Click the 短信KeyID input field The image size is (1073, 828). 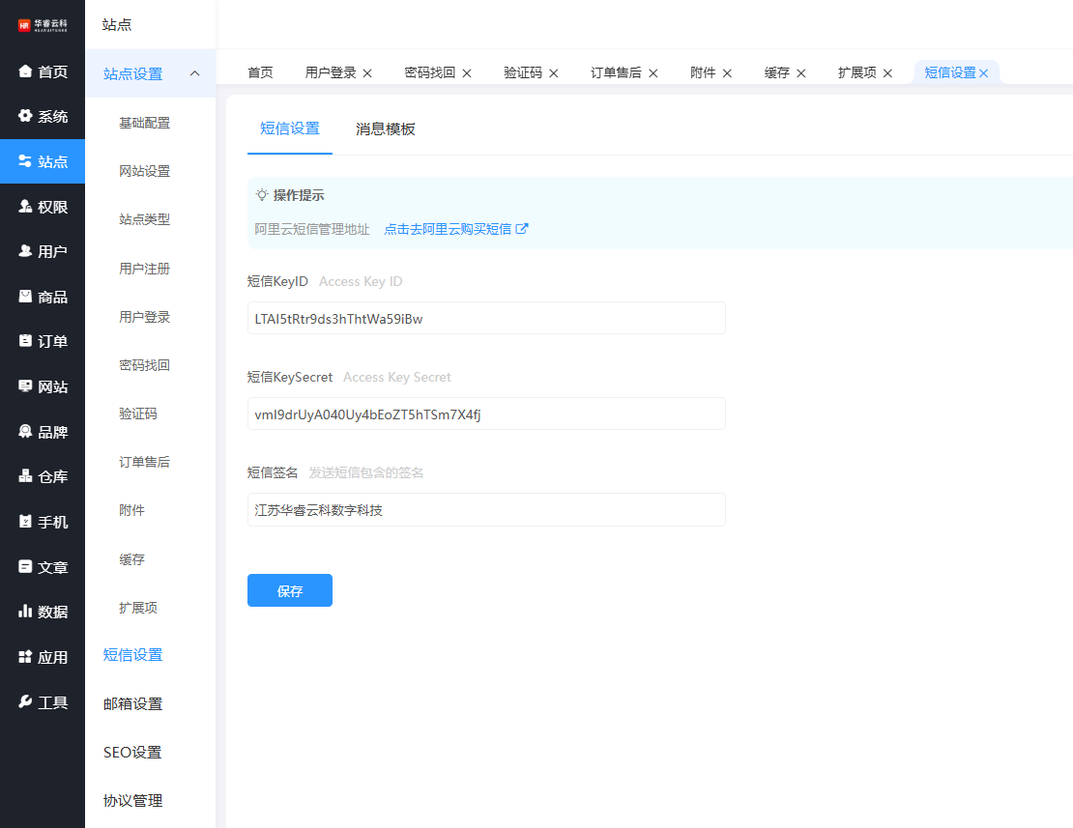tap(485, 319)
